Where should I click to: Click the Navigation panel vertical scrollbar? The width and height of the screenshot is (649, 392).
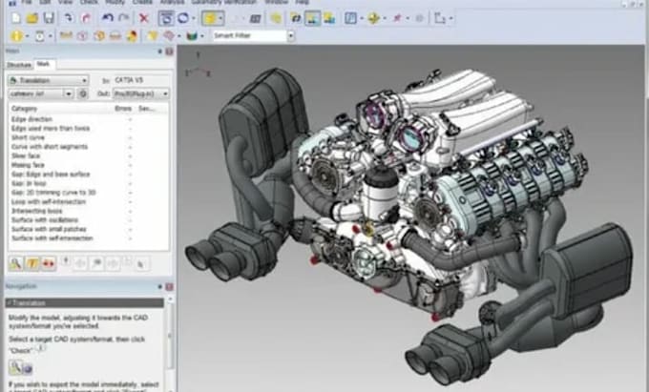pyautogui.click(x=170, y=335)
